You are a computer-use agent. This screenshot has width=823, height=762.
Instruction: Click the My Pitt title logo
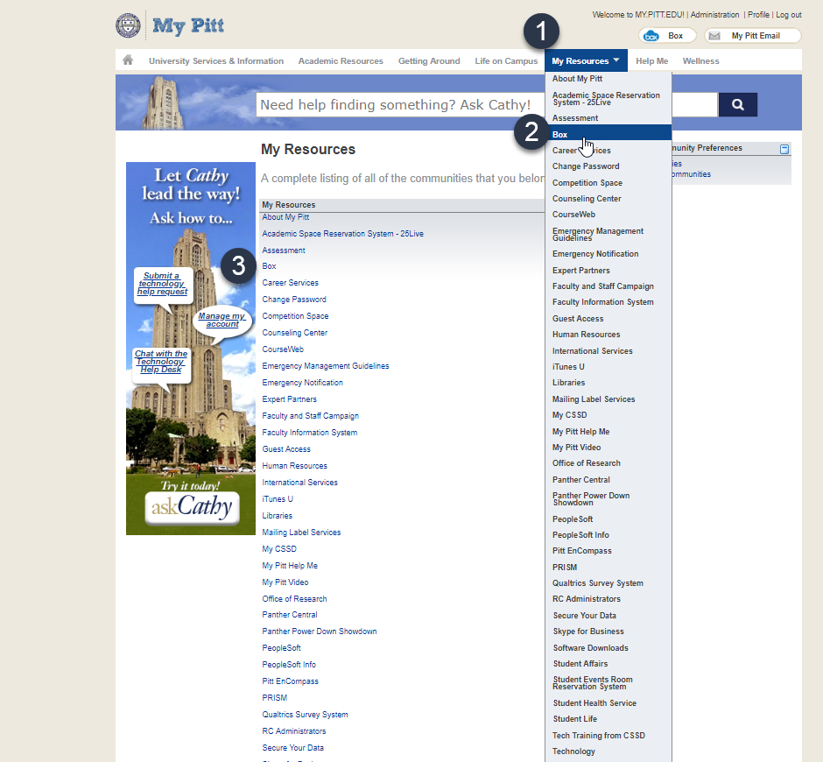(188, 25)
